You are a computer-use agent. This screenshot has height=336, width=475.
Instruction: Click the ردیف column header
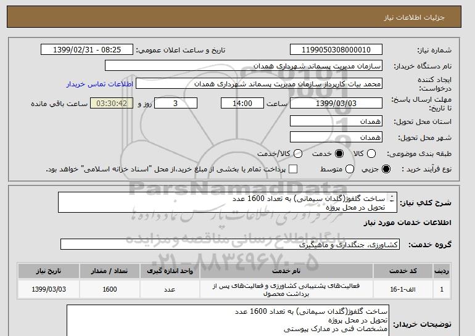(x=442, y=271)
